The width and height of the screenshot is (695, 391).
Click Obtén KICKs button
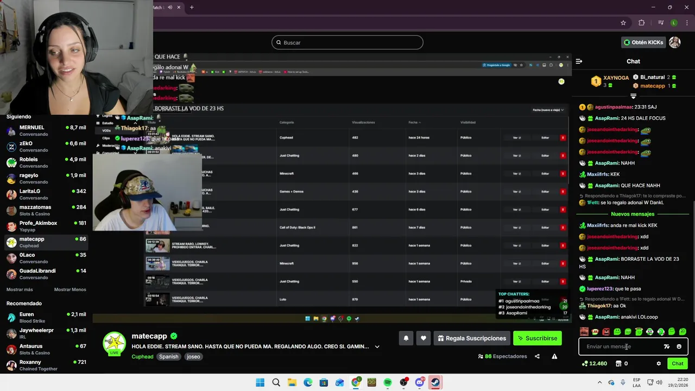pos(643,42)
